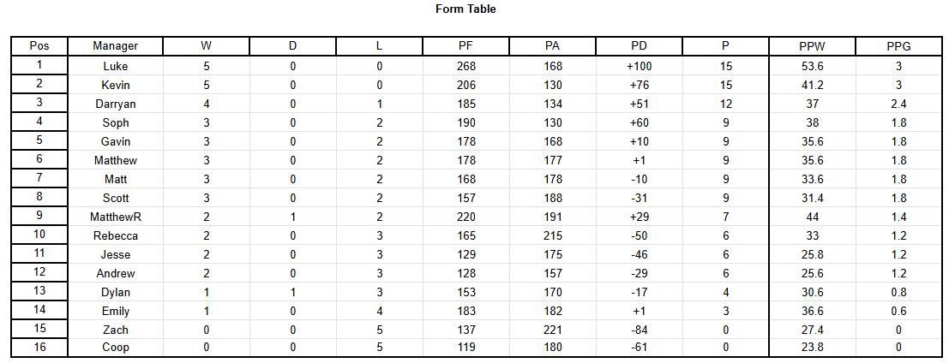Click the PPW column header
This screenshot has width=949, height=363.
tap(812, 46)
